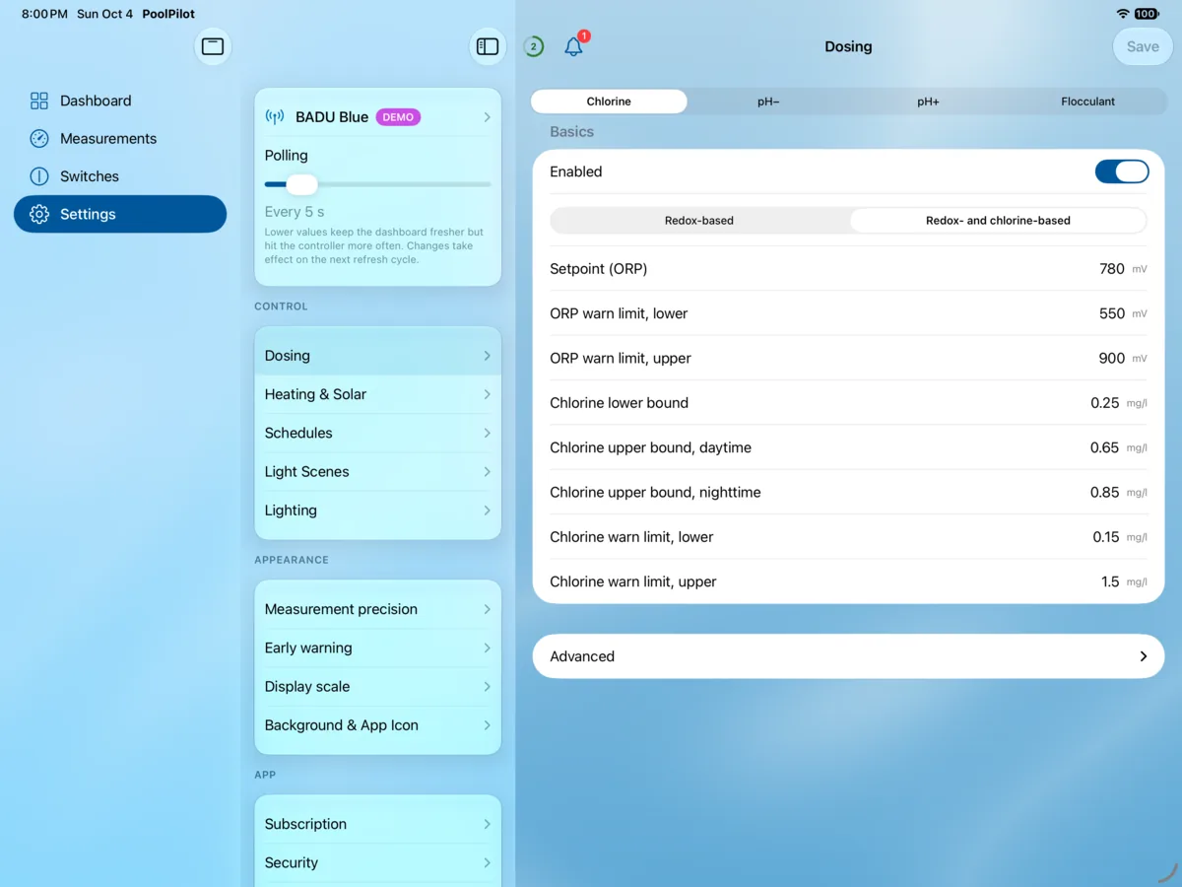Screen dimensions: 1182x887
Task: Toggle the sidebar panel icon
Action: [488, 46]
